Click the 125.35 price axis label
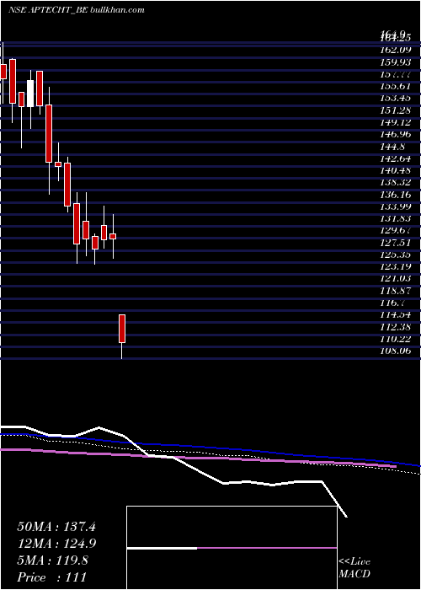 pyautogui.click(x=396, y=255)
